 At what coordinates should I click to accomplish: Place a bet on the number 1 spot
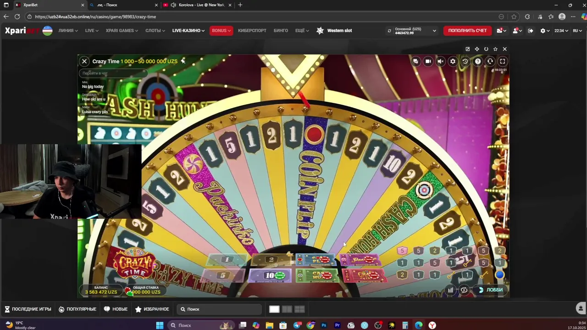(x=227, y=260)
